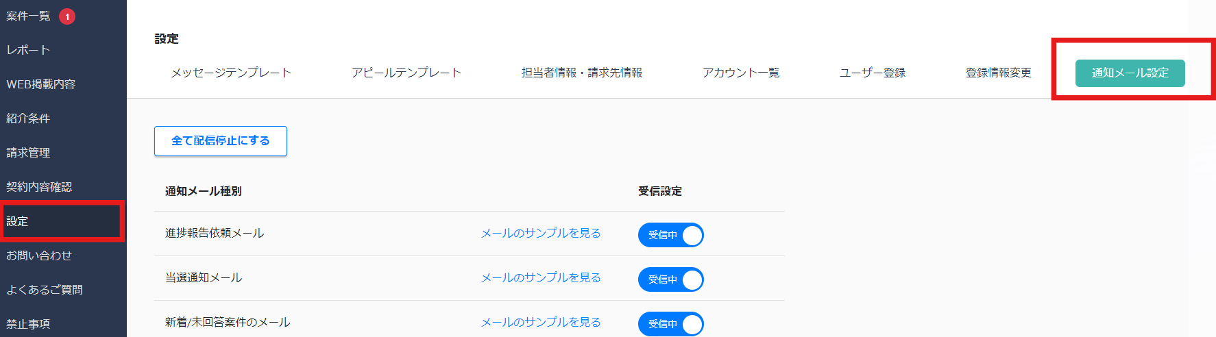The image size is (1216, 337).
Task: Open 案件一覧 in the sidebar
Action: 29,16
